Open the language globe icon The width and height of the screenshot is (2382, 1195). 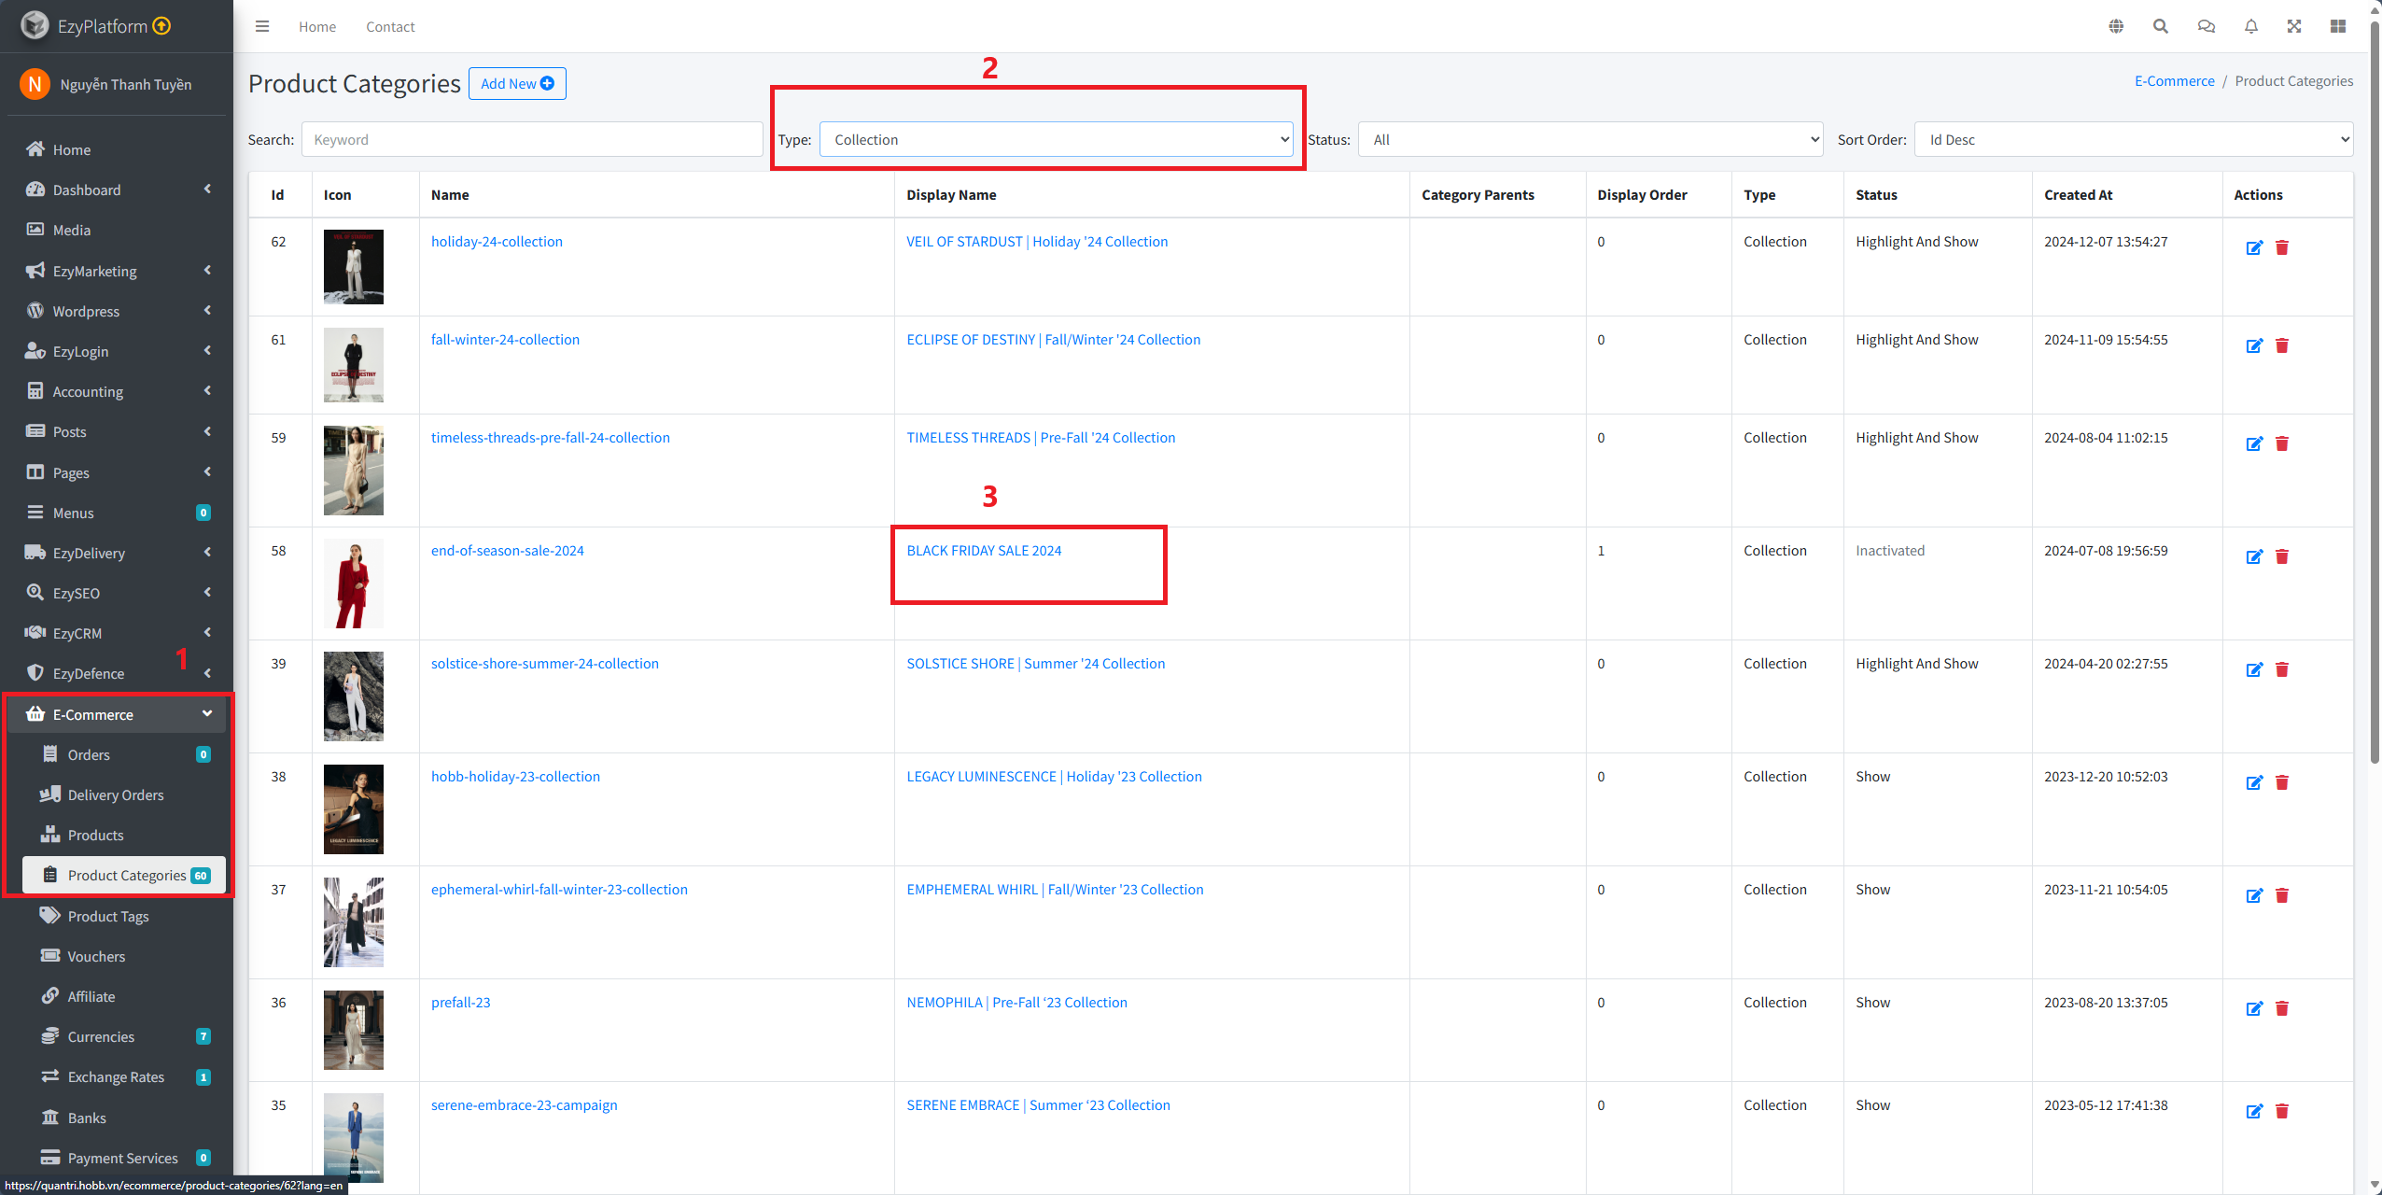pos(2116,26)
